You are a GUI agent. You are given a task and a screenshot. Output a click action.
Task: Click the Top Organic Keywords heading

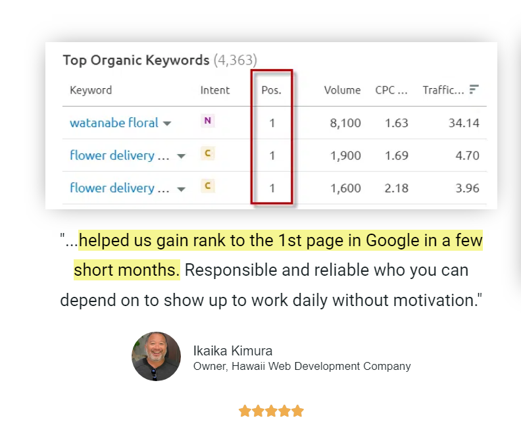coord(136,61)
